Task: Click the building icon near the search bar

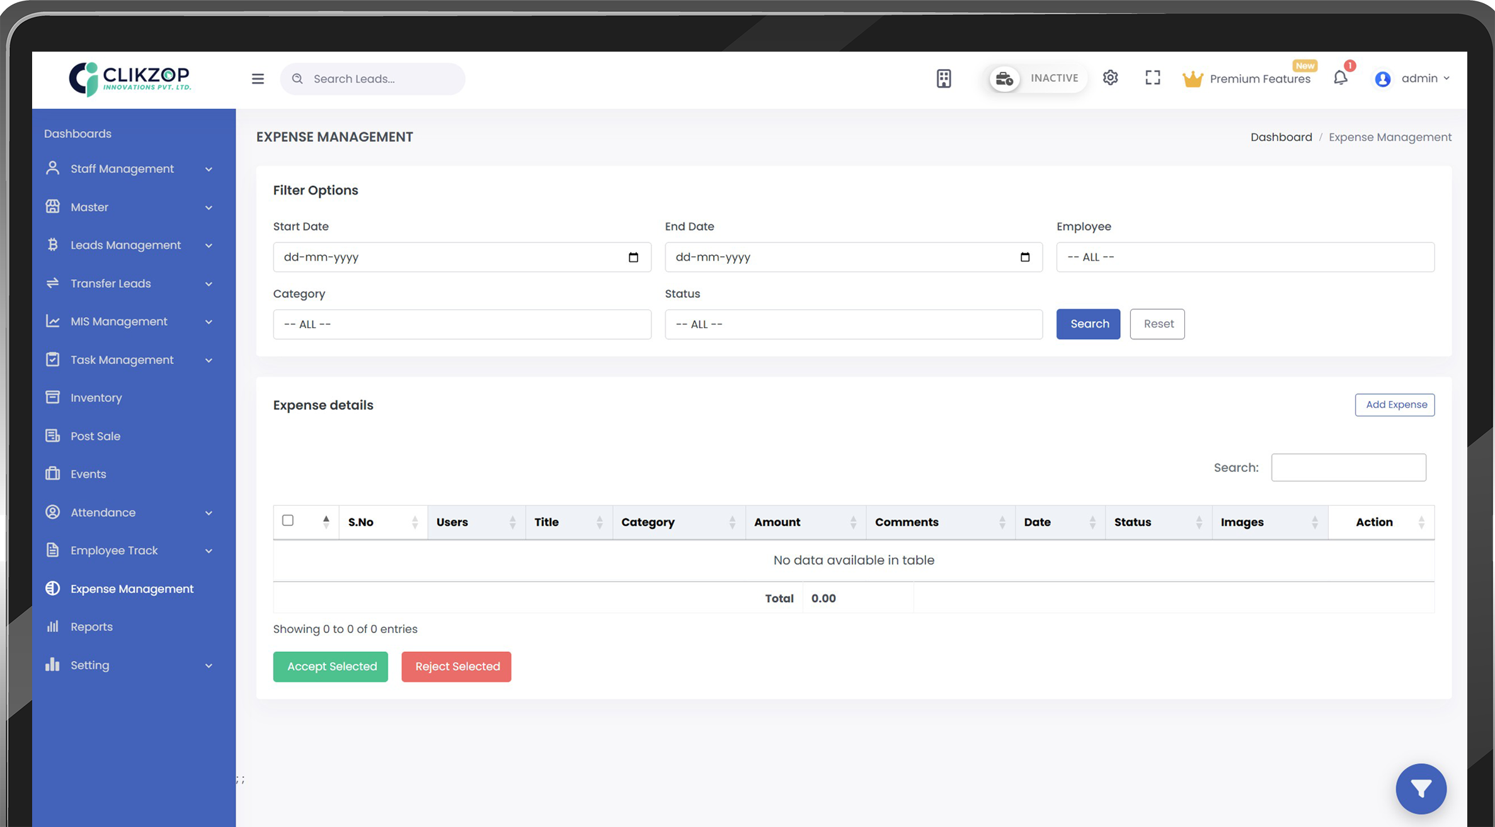Action: 944,78
